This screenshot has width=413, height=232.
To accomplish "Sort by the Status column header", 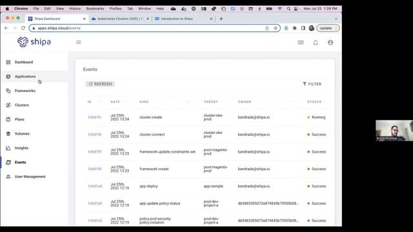I will [x=314, y=102].
